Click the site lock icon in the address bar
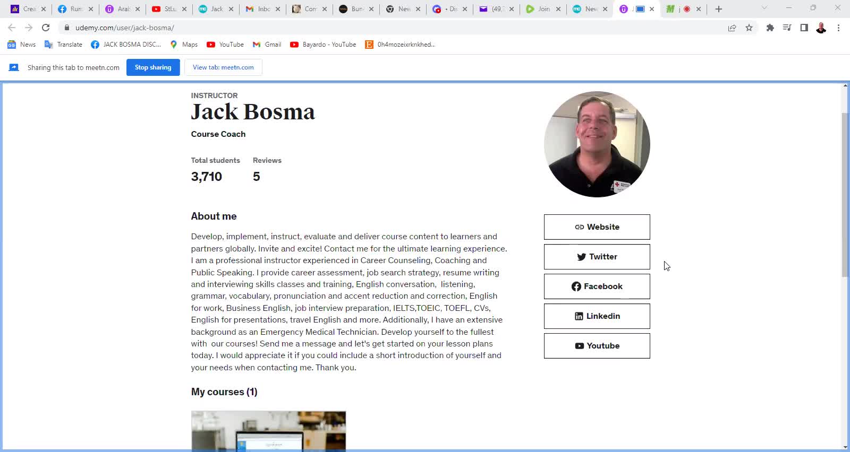 67,28
